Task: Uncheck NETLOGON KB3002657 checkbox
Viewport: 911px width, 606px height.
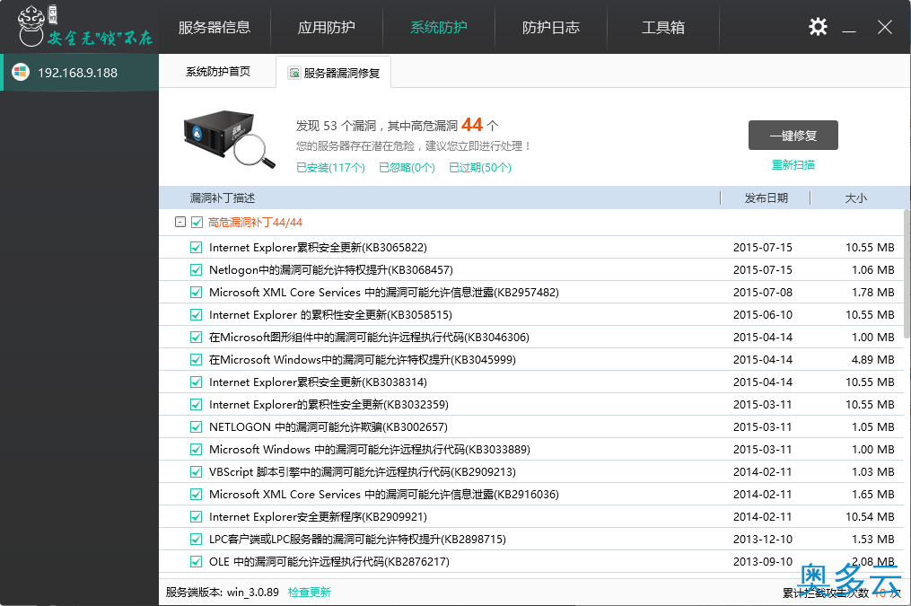Action: (x=197, y=427)
